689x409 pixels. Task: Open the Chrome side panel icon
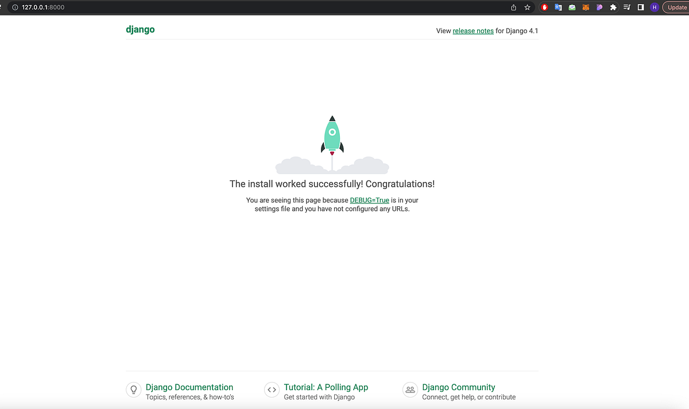pos(641,7)
